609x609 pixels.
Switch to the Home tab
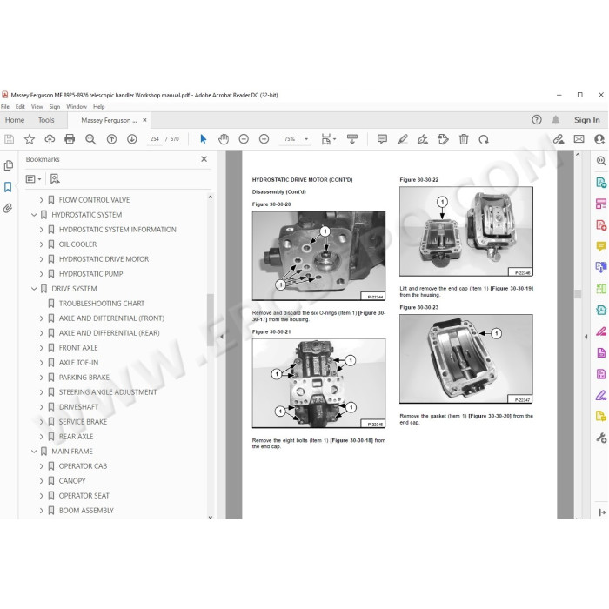[x=15, y=120]
